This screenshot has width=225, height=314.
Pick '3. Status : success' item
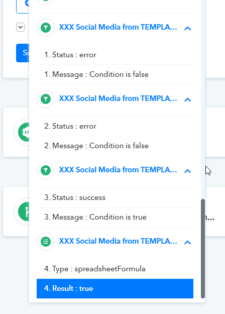(x=115, y=197)
